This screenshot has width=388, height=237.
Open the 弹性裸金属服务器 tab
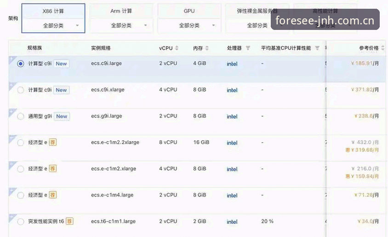tap(257, 11)
